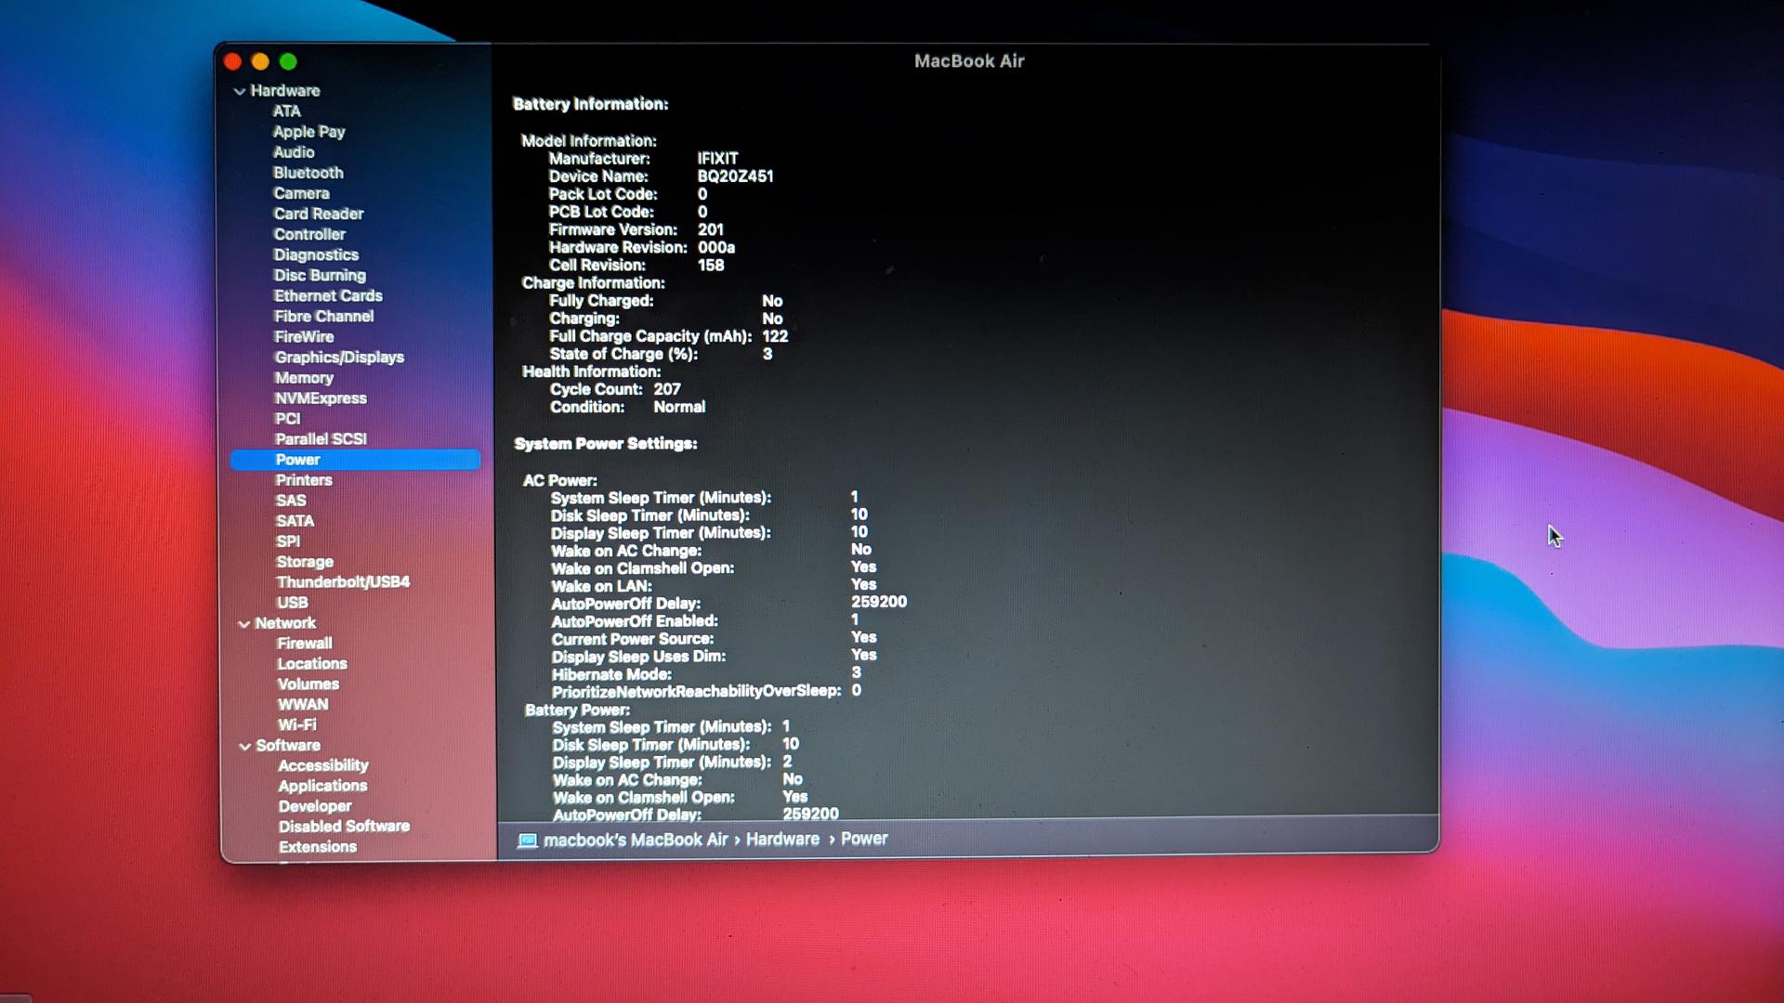Click the Condition value Normal

[679, 408]
